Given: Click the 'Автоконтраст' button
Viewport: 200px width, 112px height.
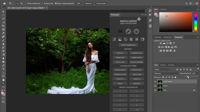Looking at the screenshot, I should click(137, 70).
